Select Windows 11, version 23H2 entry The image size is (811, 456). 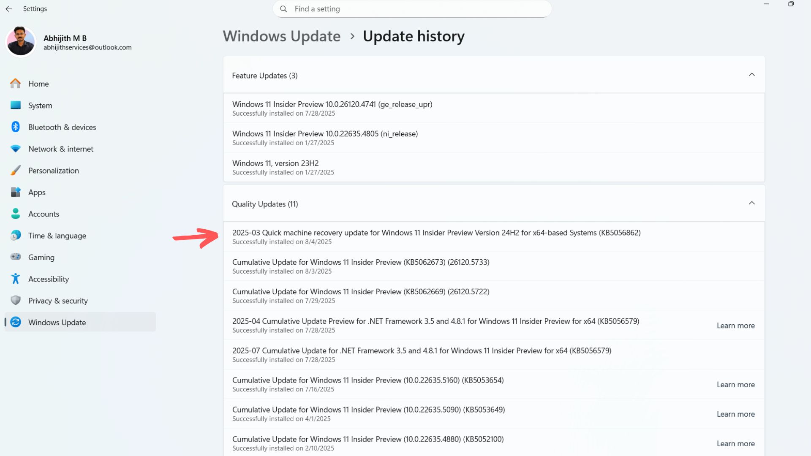494,167
